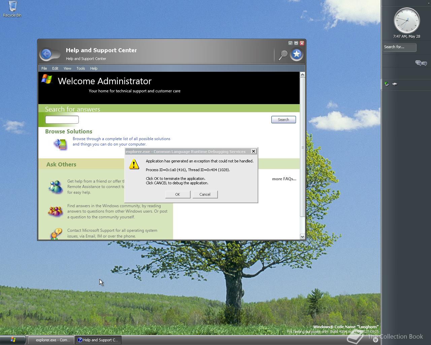
Task: Open the Edit menu
Action: coord(55,68)
